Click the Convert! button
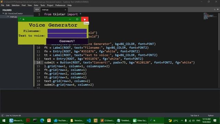Image resolution: width=220 pixels, height=124 pixels. tap(67, 41)
